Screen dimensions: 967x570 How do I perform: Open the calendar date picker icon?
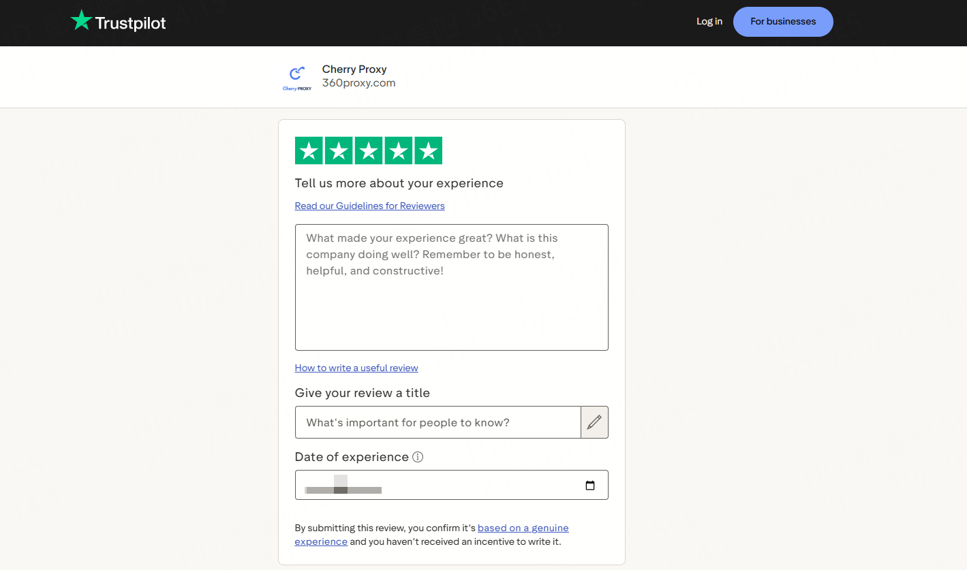pos(590,486)
